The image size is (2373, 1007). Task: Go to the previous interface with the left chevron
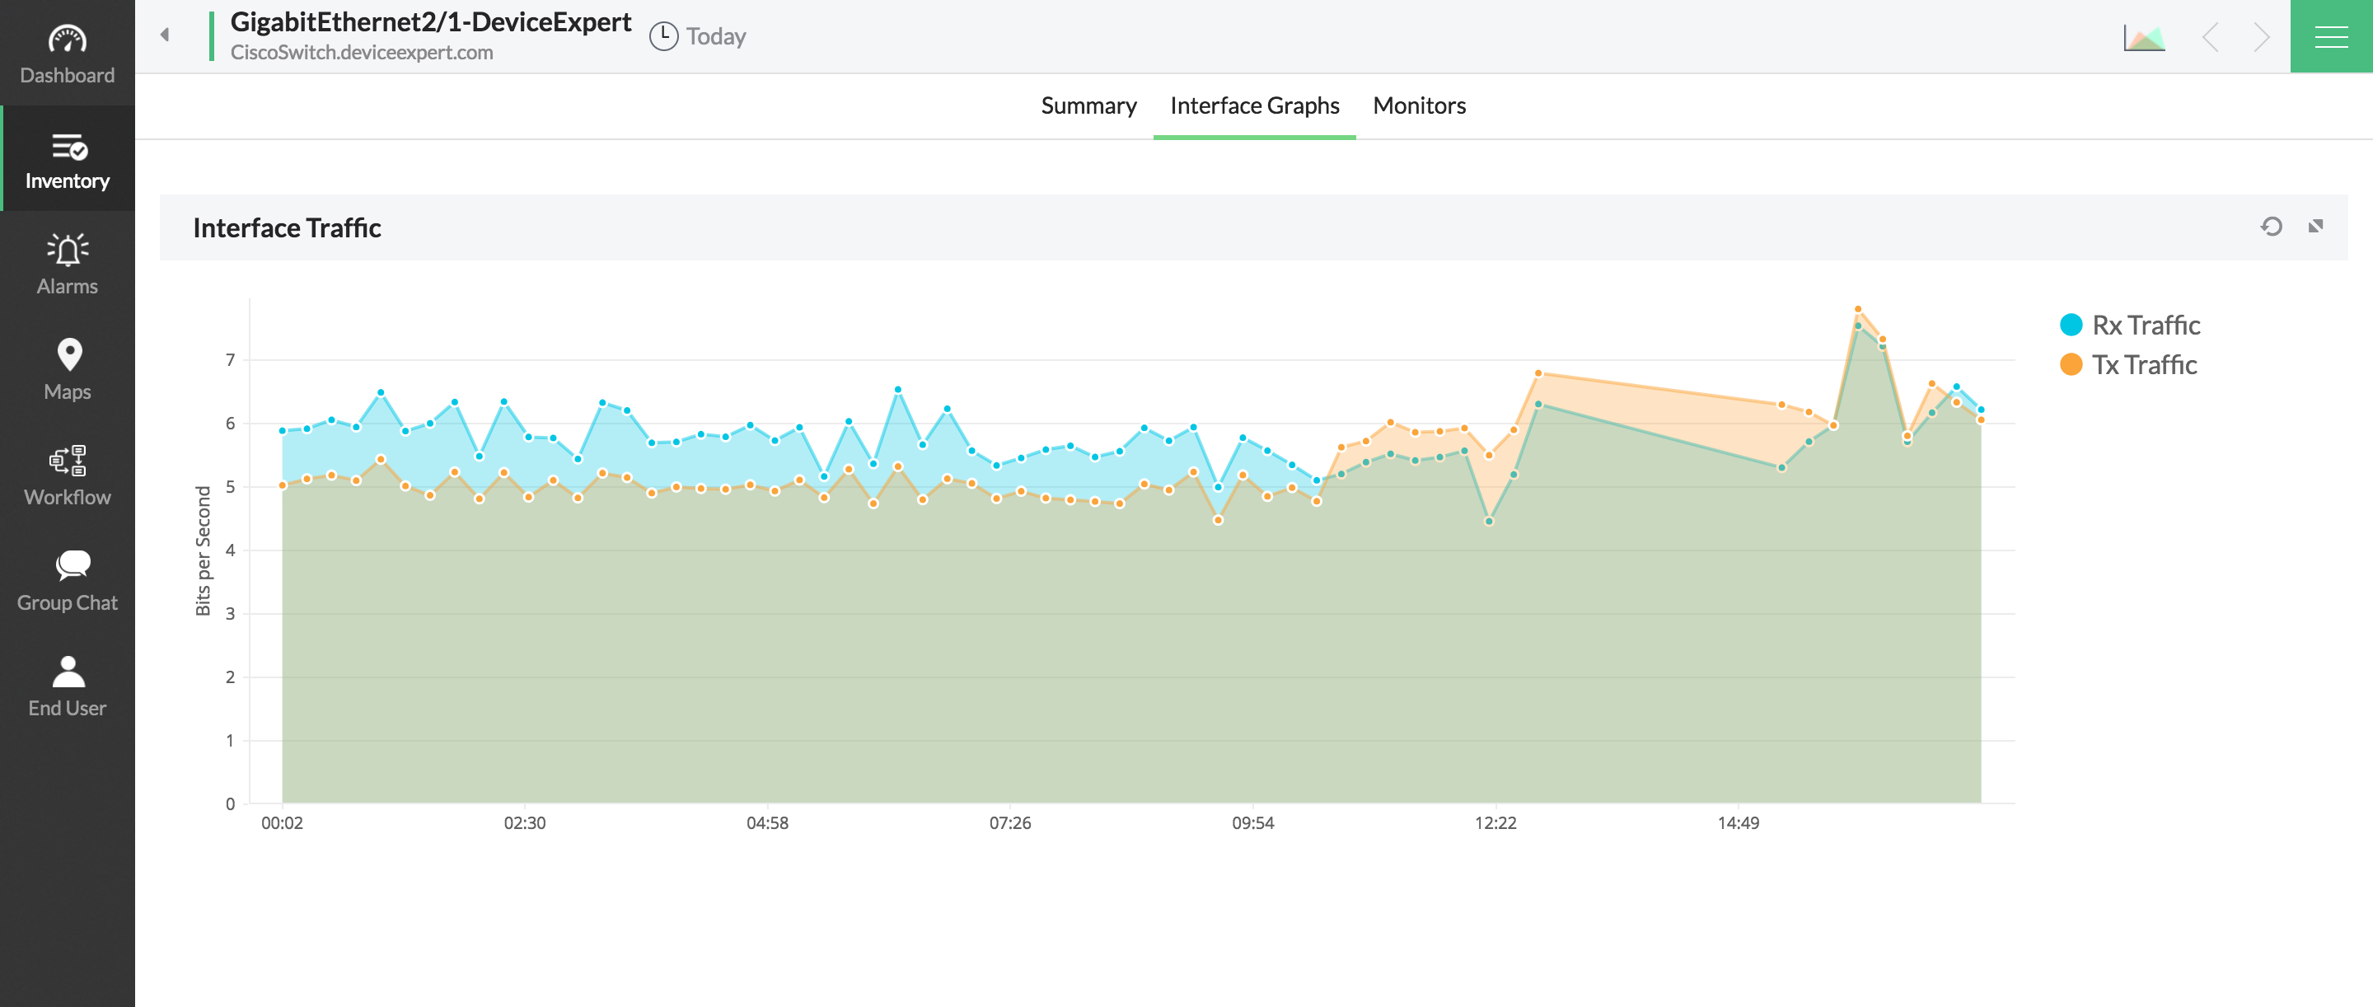[2210, 38]
